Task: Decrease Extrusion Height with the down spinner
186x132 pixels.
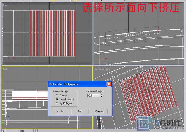Action: [102, 96]
